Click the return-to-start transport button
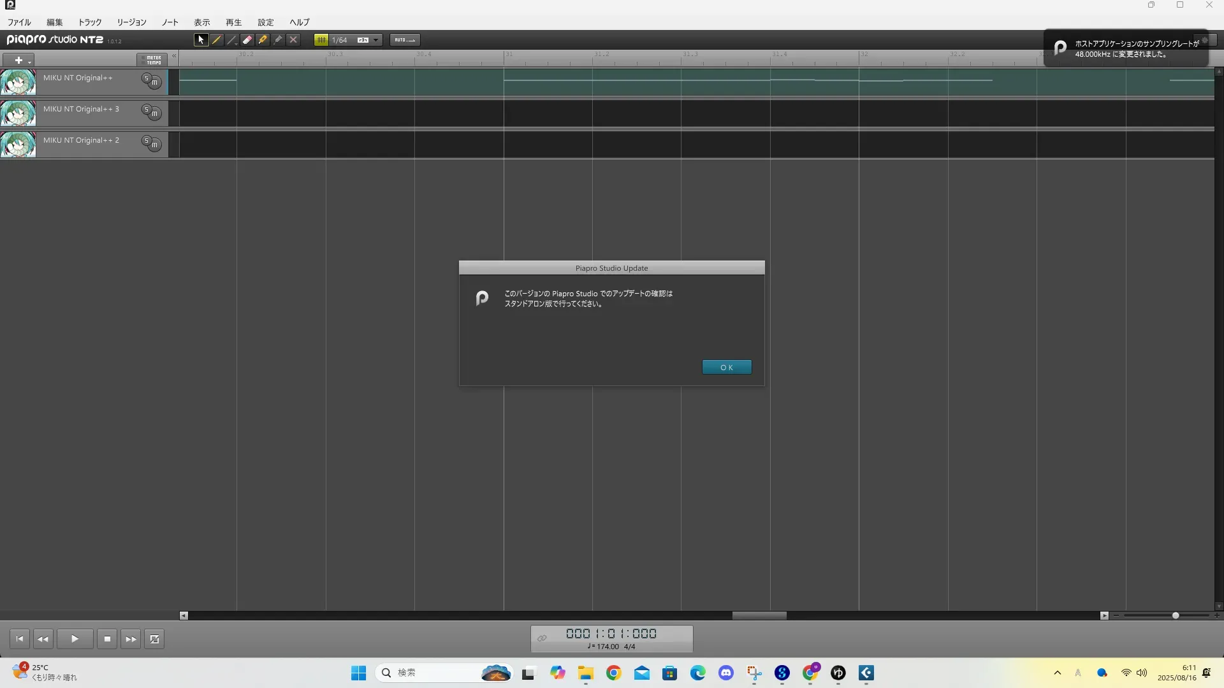 pyautogui.click(x=20, y=639)
